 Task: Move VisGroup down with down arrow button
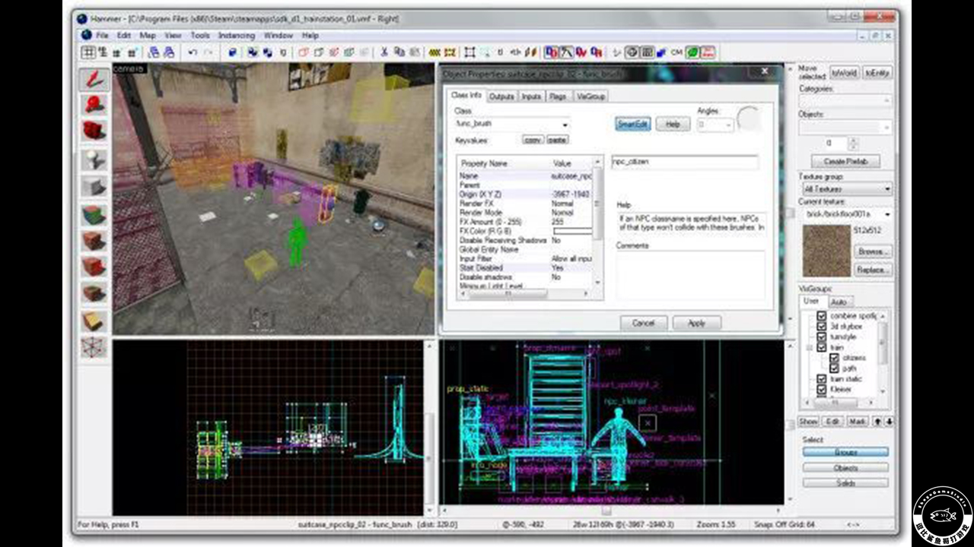[889, 421]
